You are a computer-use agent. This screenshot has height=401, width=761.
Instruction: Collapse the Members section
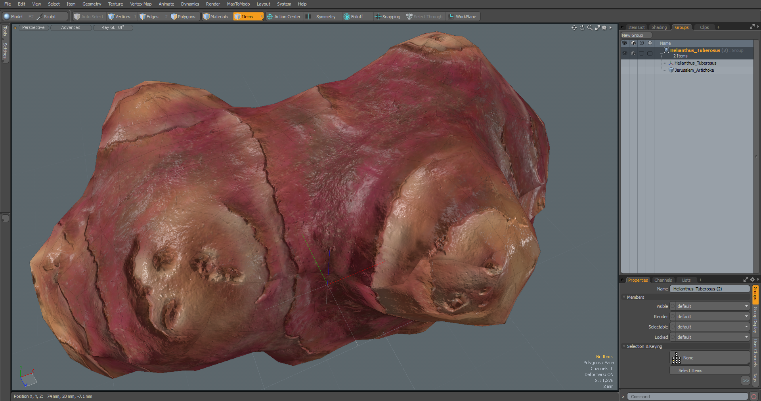624,297
